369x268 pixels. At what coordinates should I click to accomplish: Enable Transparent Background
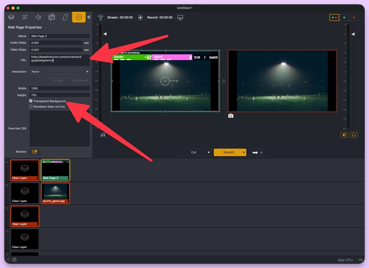(x=31, y=101)
